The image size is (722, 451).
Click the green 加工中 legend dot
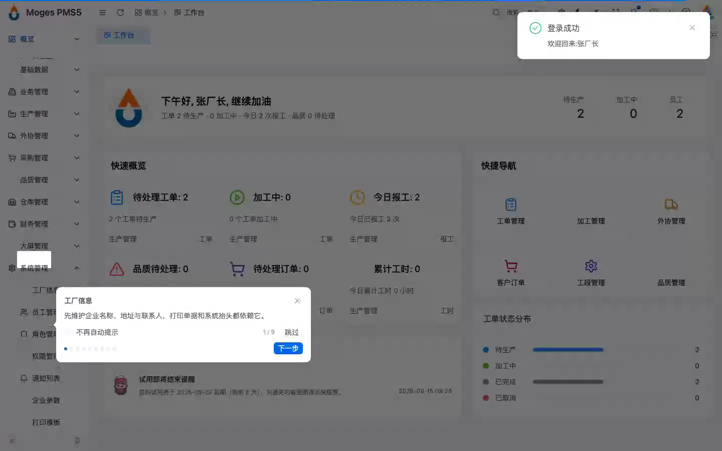pyautogui.click(x=486, y=366)
